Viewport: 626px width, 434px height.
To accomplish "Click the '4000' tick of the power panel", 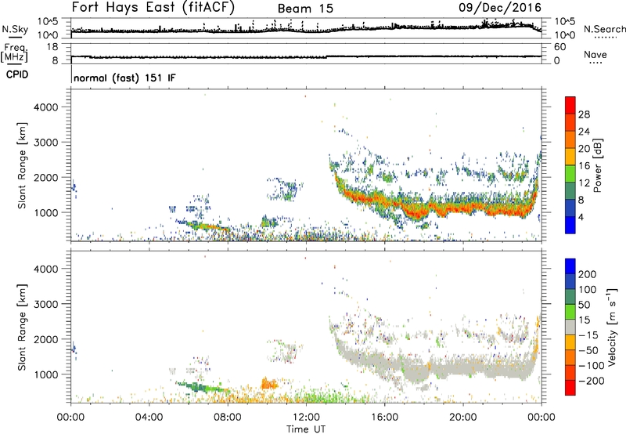I will coord(46,107).
